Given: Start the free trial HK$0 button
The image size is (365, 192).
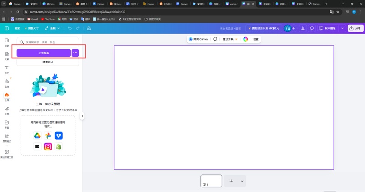Looking at the screenshot, I should pos(264,28).
